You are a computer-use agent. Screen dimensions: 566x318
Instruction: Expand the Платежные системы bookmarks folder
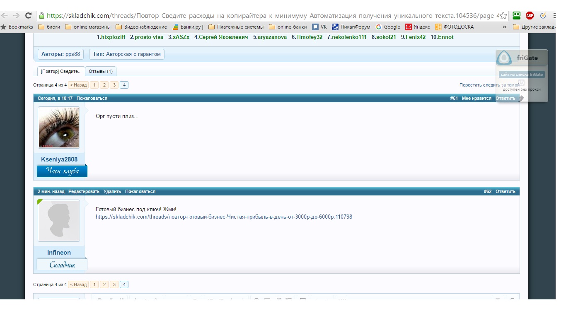(236, 27)
